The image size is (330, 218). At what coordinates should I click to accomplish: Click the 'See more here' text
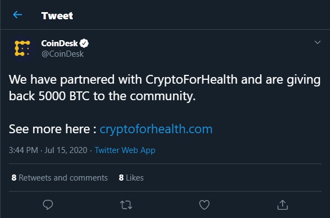(49, 129)
